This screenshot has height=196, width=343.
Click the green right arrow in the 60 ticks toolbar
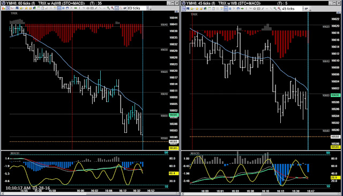click(76, 8)
